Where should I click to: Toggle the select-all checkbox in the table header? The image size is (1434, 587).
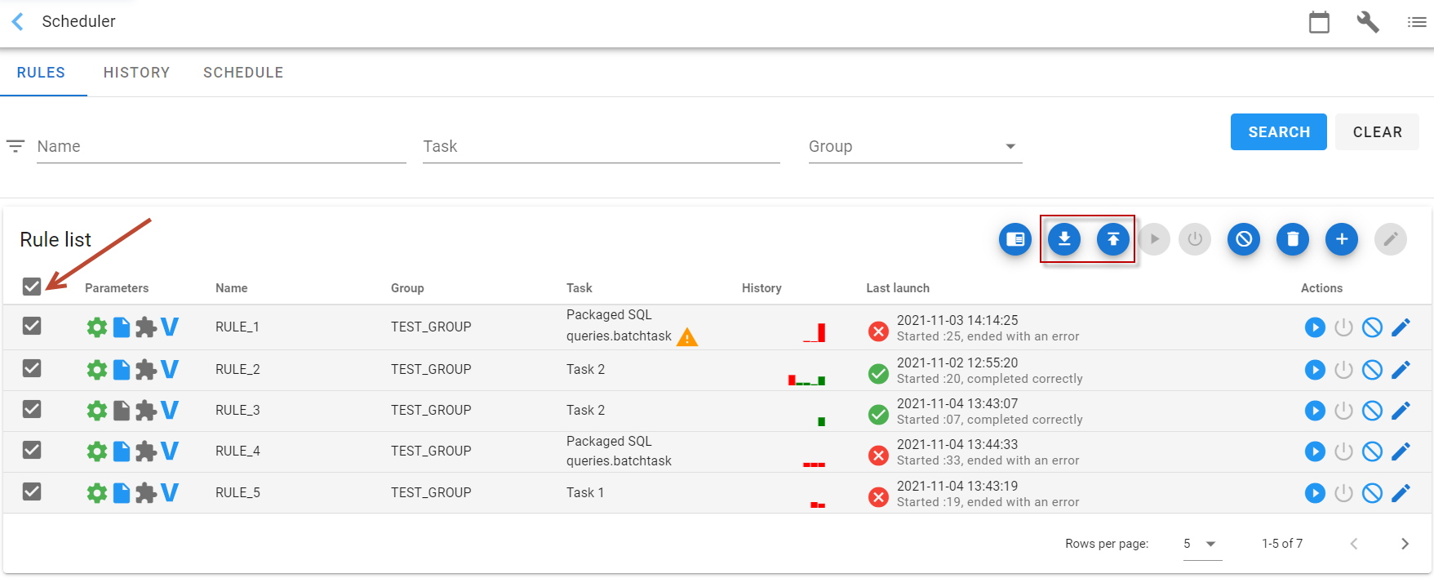pyautogui.click(x=32, y=287)
